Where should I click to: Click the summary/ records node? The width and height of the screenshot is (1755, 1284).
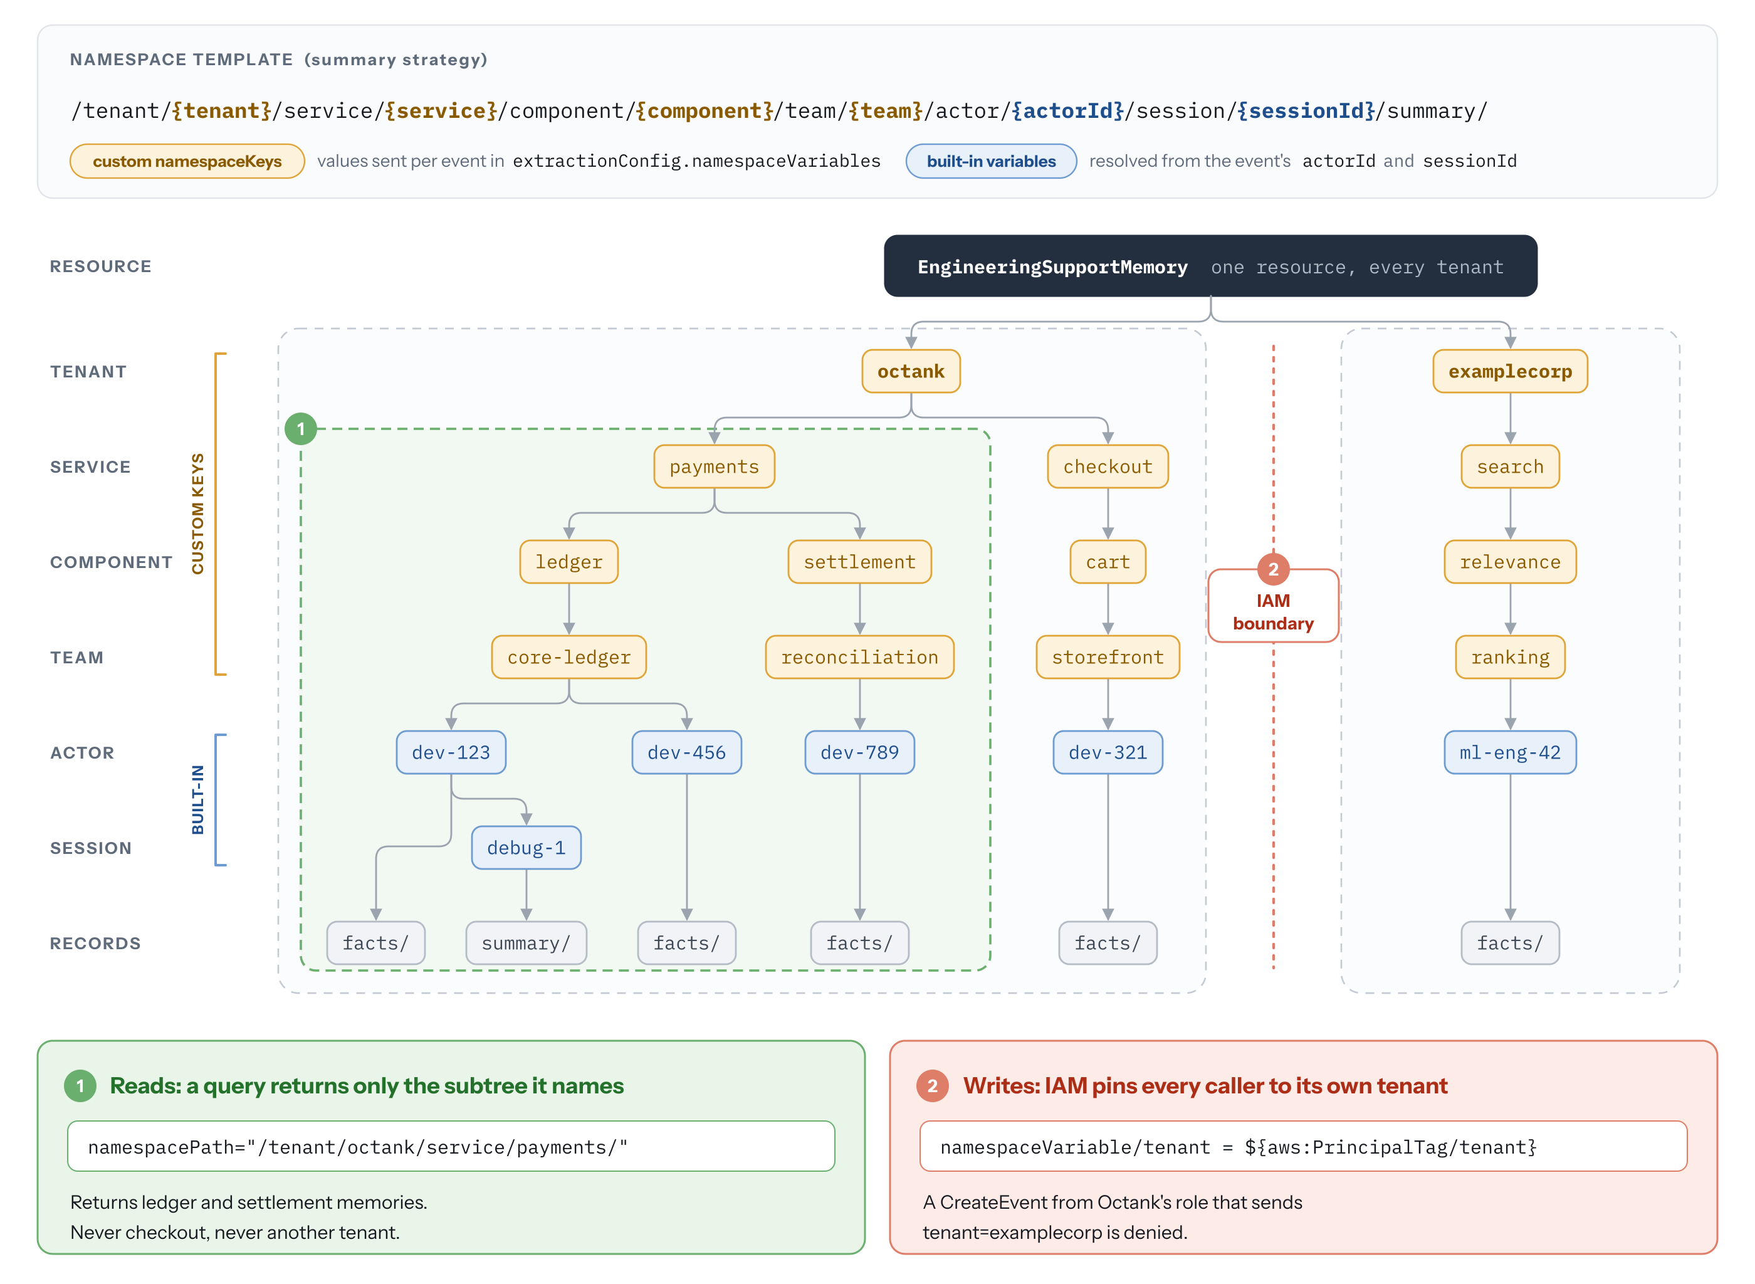pos(526,943)
